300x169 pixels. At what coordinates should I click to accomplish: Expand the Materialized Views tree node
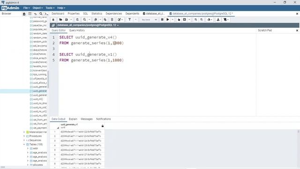point(24,132)
